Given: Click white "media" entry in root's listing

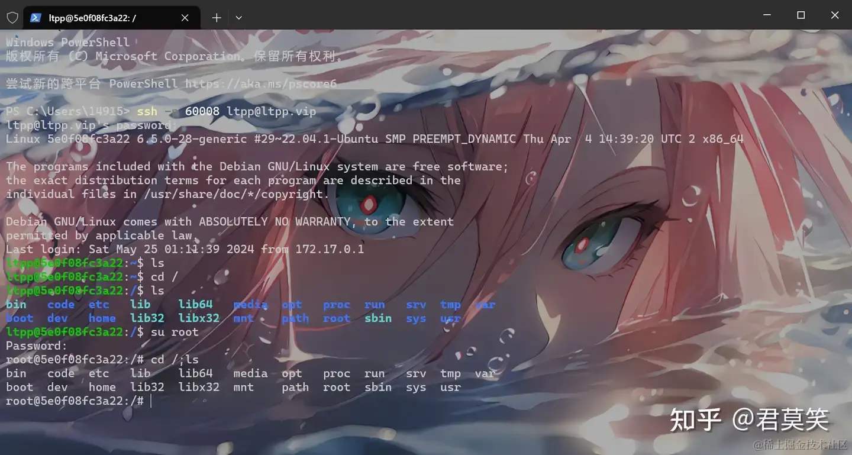Looking at the screenshot, I should click(250, 373).
